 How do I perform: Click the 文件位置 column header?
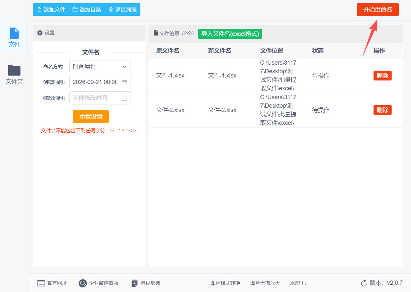tap(272, 51)
